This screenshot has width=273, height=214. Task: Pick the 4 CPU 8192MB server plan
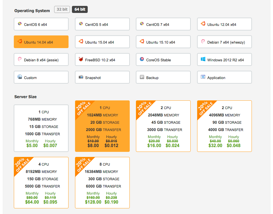(41, 183)
